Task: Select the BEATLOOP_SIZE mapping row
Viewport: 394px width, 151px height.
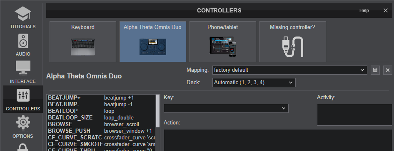Action: [x=101, y=118]
